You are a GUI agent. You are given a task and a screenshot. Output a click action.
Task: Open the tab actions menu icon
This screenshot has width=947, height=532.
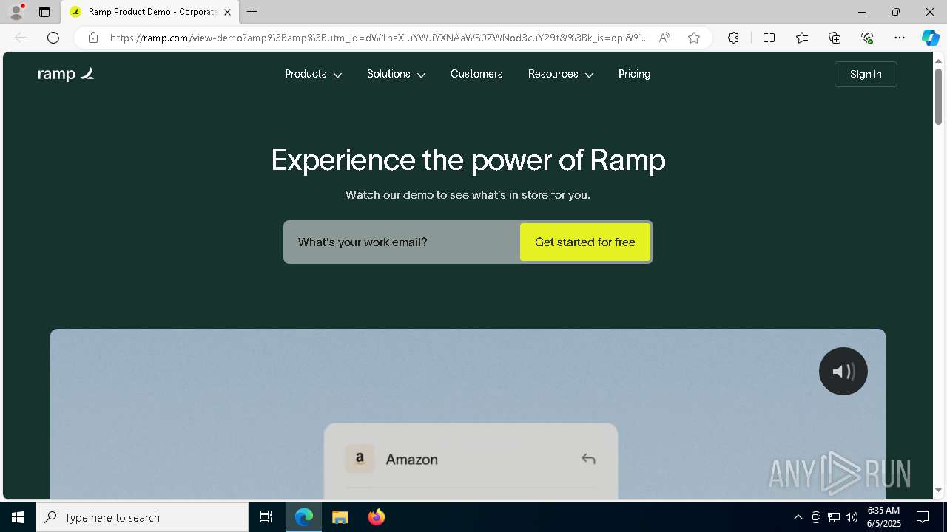coord(44,12)
